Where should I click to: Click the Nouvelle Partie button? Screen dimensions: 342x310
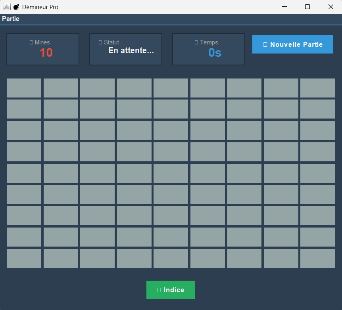point(292,44)
